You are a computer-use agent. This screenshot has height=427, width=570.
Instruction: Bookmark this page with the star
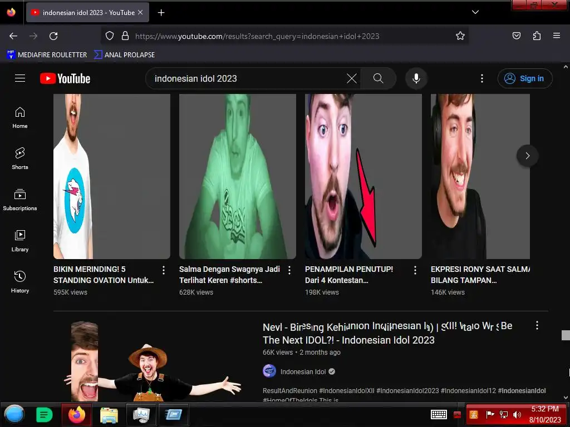pos(460,36)
